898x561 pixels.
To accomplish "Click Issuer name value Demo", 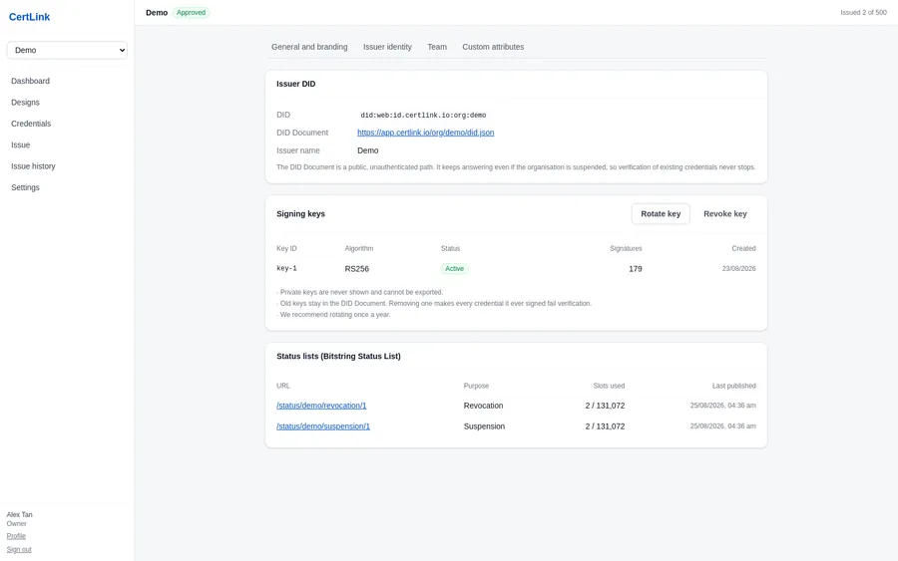I will coord(367,151).
